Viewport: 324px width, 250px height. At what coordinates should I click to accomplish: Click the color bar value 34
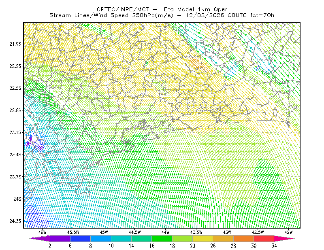(274, 246)
